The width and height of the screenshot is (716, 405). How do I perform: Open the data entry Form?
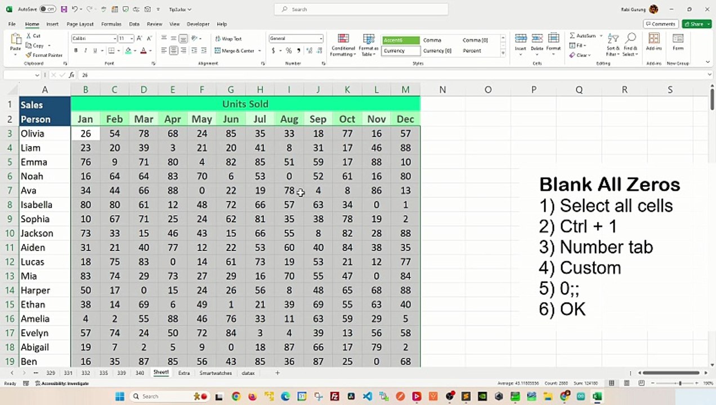click(678, 42)
